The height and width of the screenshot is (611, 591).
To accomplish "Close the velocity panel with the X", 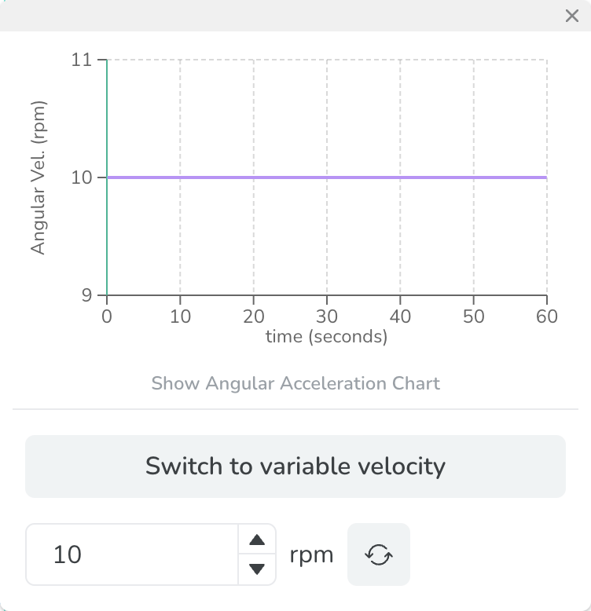I will (572, 16).
